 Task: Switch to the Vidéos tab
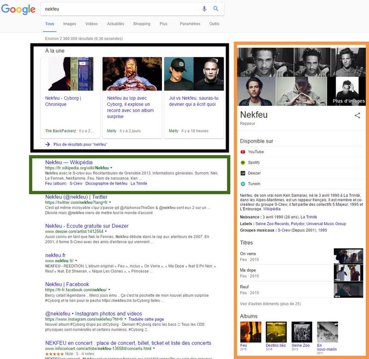(91, 24)
